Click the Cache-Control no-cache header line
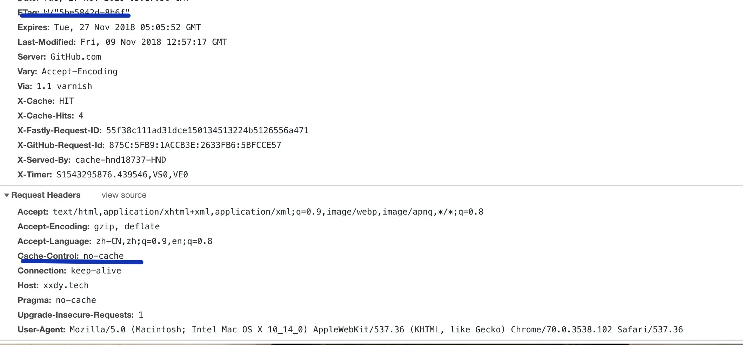 pos(71,256)
